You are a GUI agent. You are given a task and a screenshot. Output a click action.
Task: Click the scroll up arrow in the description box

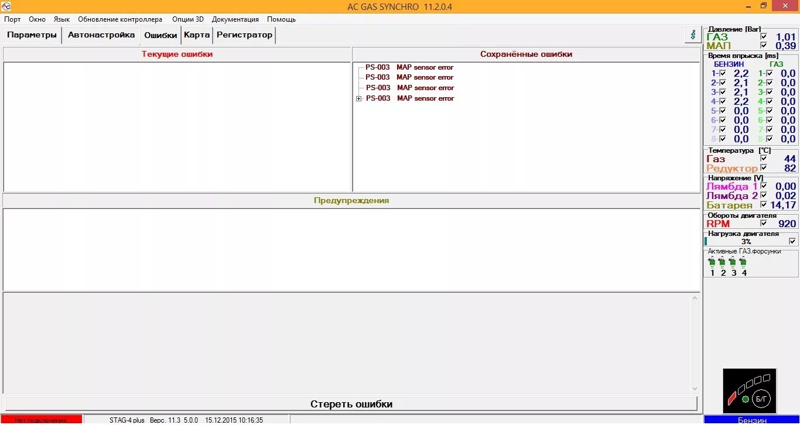[695, 298]
